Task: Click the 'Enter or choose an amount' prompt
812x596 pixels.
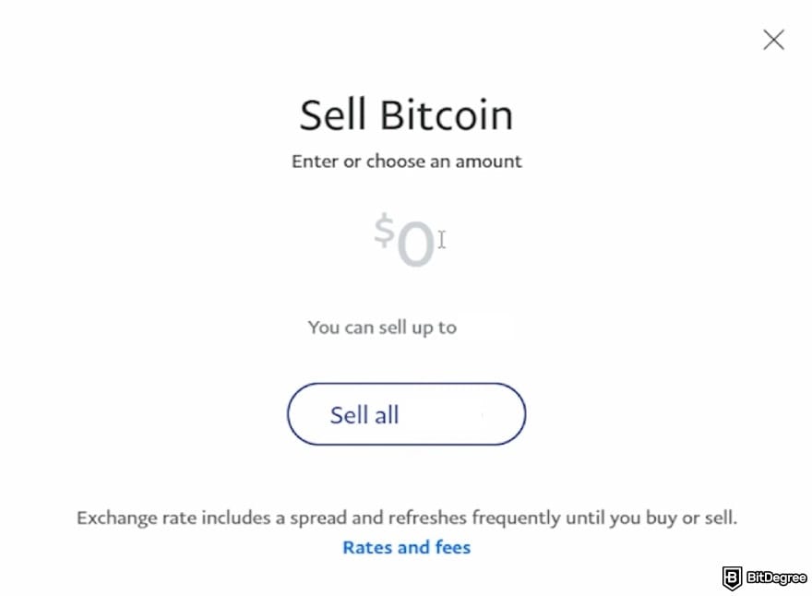Action: tap(406, 161)
